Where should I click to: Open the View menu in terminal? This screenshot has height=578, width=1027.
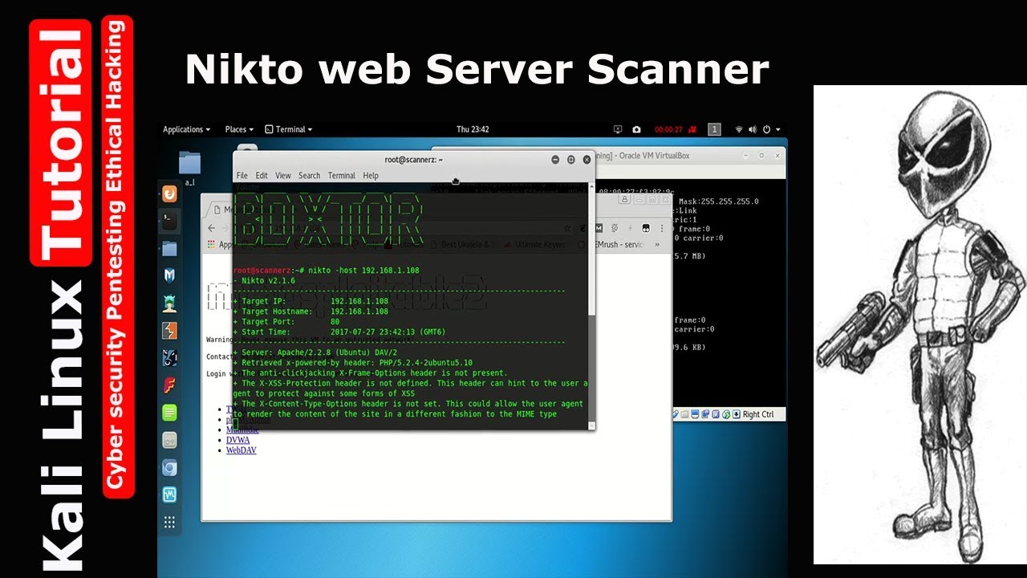283,175
